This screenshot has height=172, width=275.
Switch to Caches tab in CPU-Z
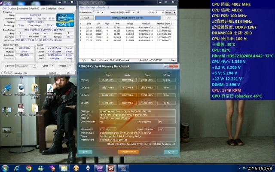13,9
